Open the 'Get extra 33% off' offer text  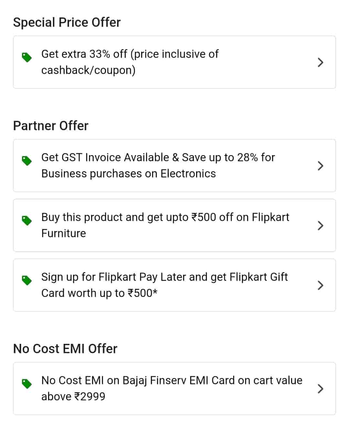pos(130,54)
